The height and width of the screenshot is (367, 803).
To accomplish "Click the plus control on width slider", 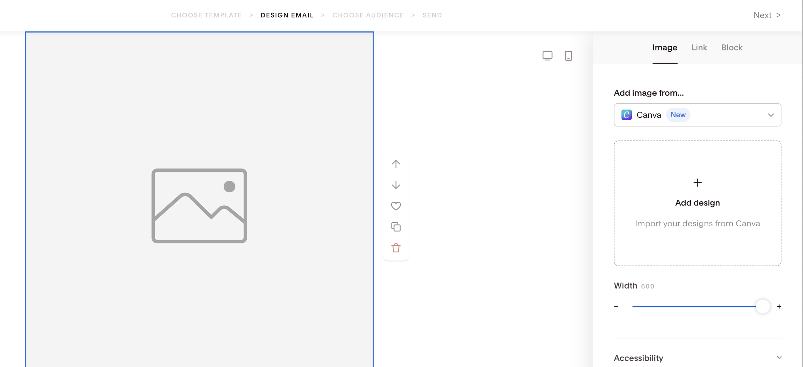I will (x=779, y=306).
